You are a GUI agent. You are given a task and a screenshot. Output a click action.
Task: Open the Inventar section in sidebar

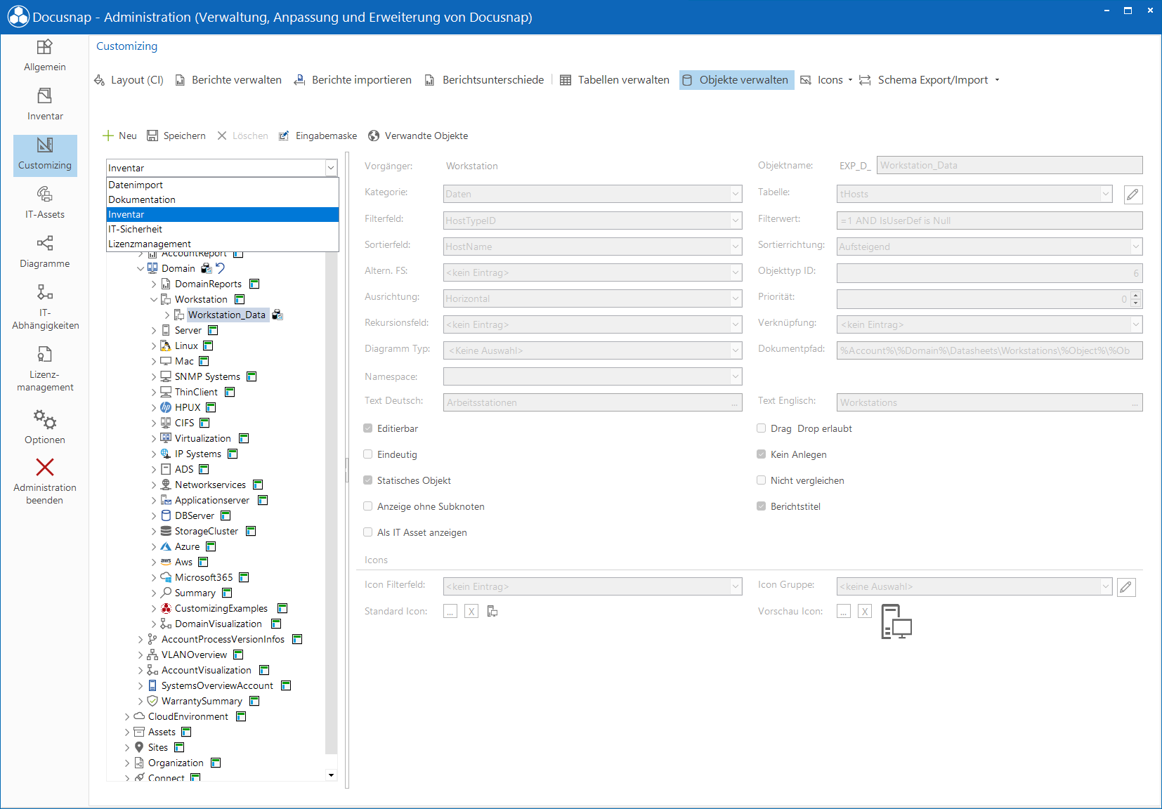point(45,104)
